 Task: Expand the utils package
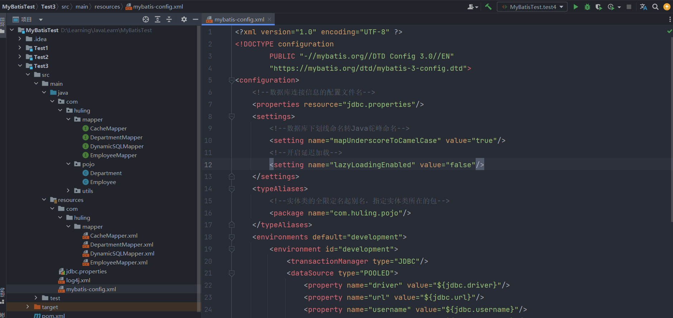click(68, 191)
